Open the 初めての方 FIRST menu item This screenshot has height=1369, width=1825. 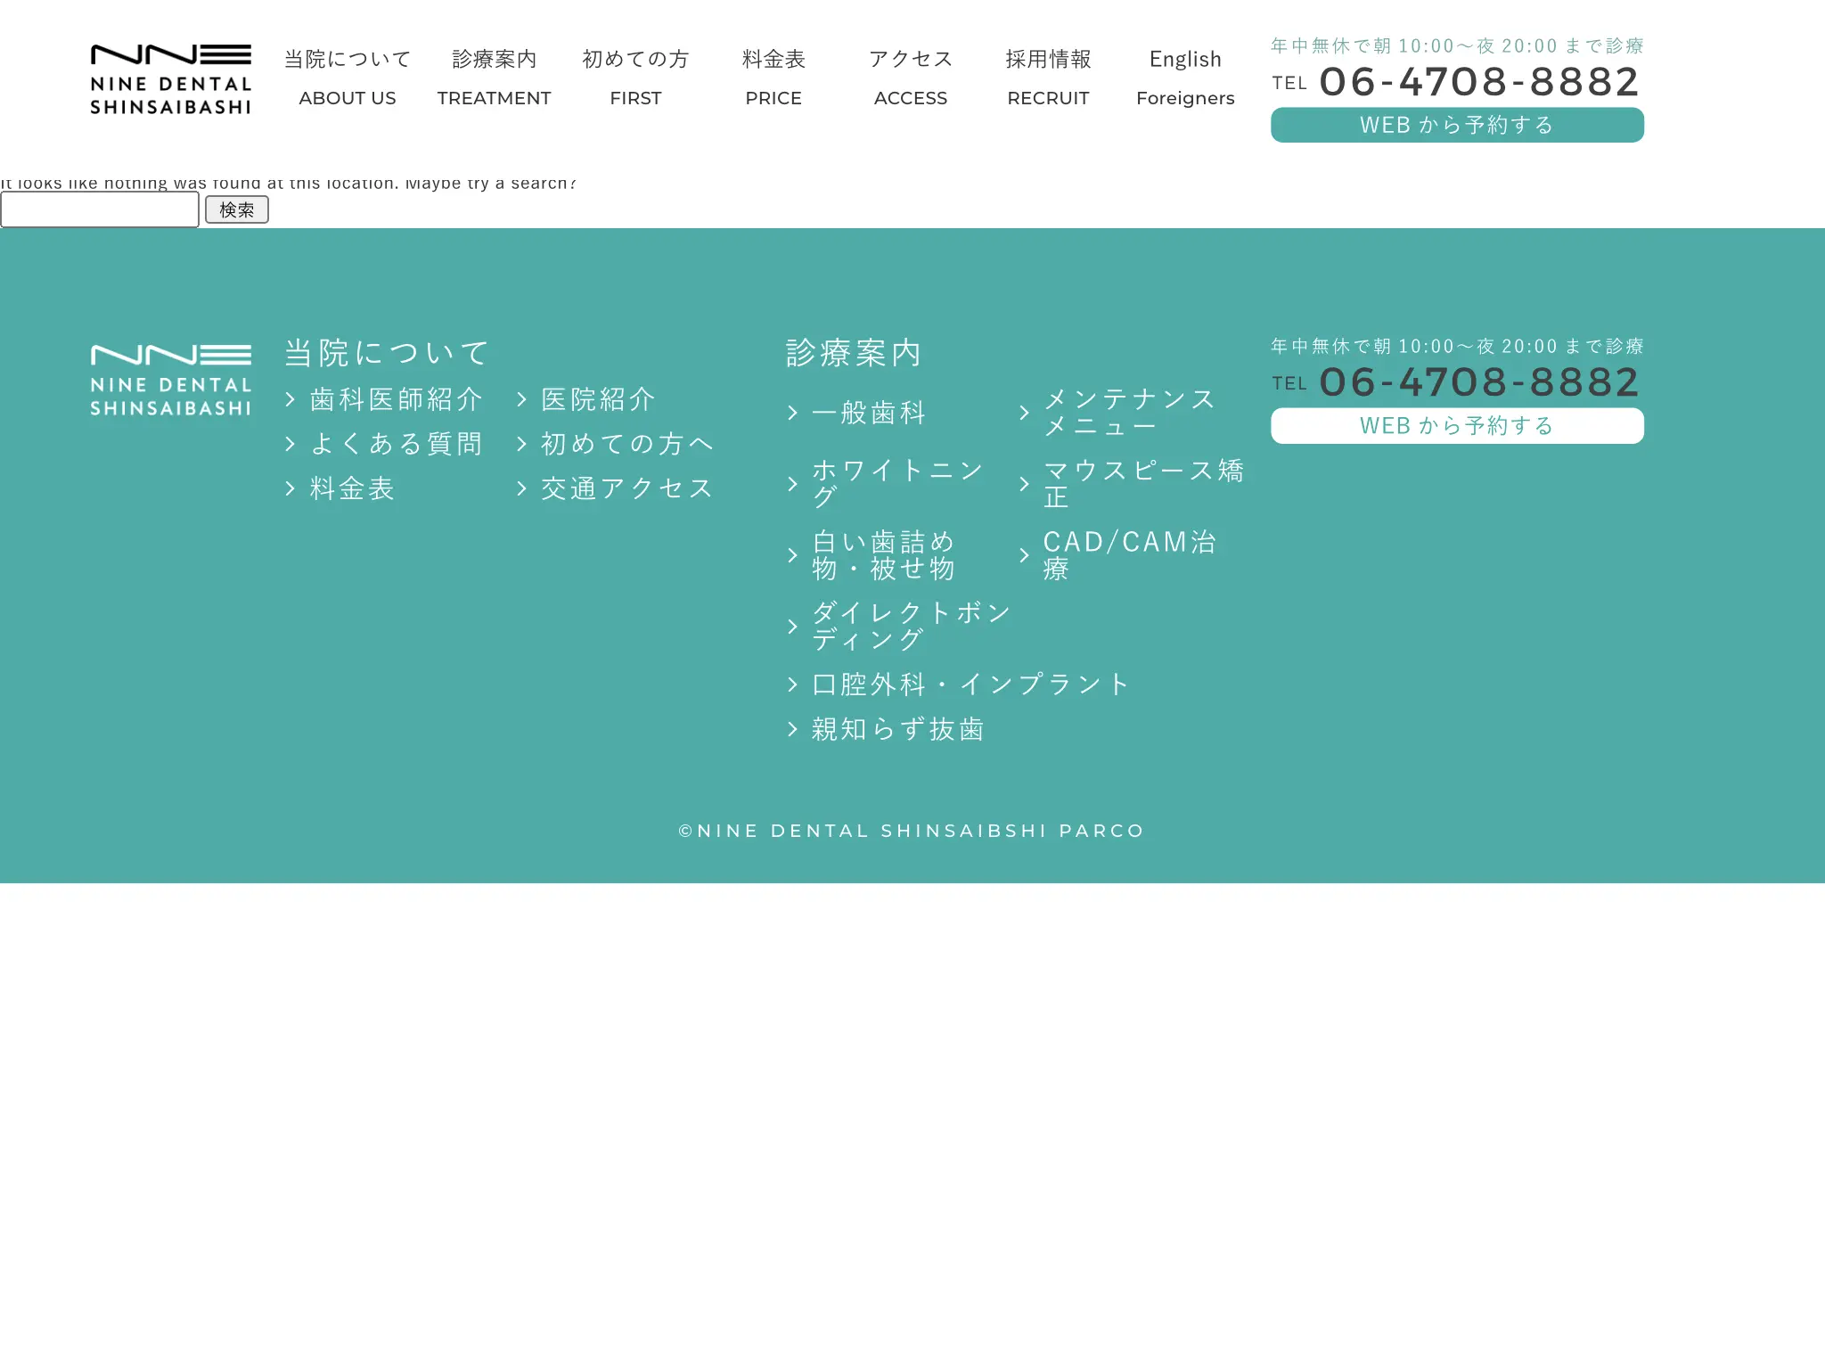(x=635, y=78)
